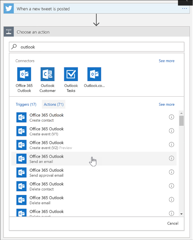
Task: Cancel choosing an action
Action: click(173, 223)
